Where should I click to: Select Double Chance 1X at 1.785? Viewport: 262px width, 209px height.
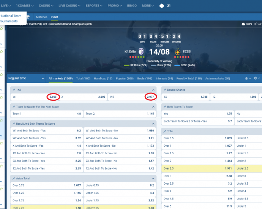click(x=185, y=97)
